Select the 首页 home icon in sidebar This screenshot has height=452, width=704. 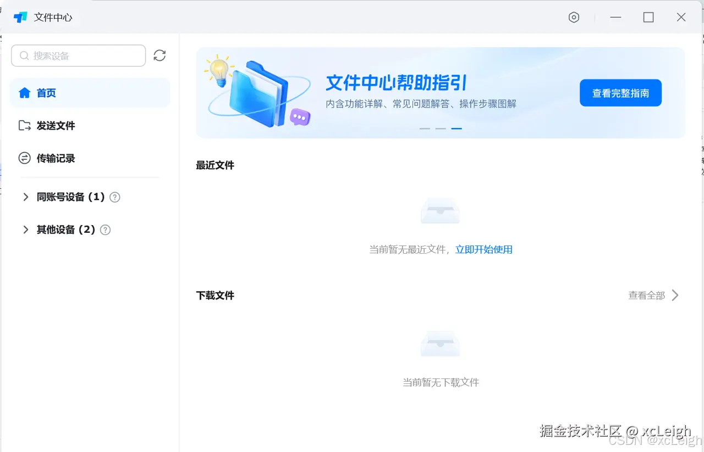coord(24,93)
